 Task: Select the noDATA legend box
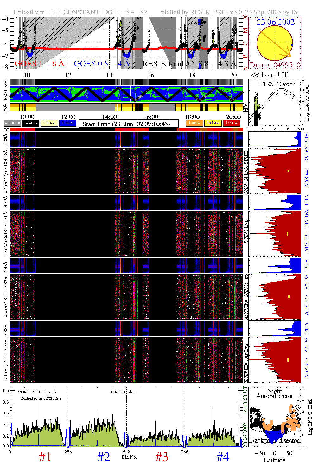12,123
